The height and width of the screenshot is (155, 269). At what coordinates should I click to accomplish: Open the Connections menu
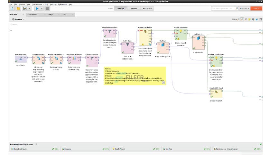coord(37,4)
